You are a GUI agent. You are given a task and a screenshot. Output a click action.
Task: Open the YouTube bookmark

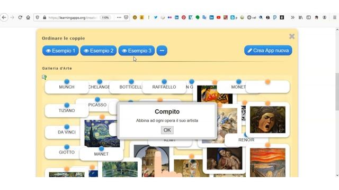coord(219,17)
